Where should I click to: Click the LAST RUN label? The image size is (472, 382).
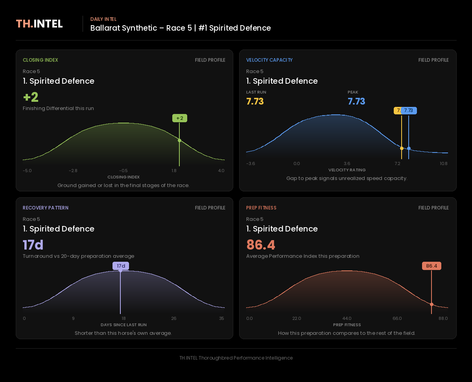pos(256,92)
